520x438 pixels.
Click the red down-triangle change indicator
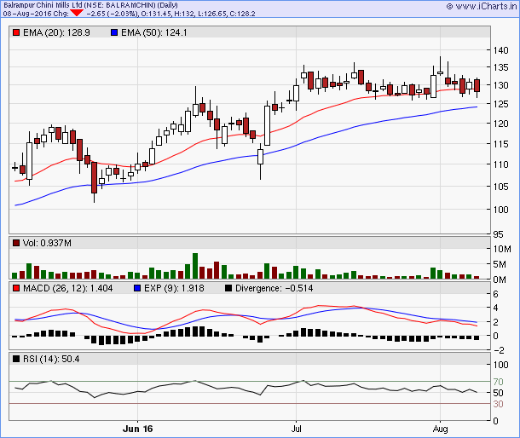77,14
